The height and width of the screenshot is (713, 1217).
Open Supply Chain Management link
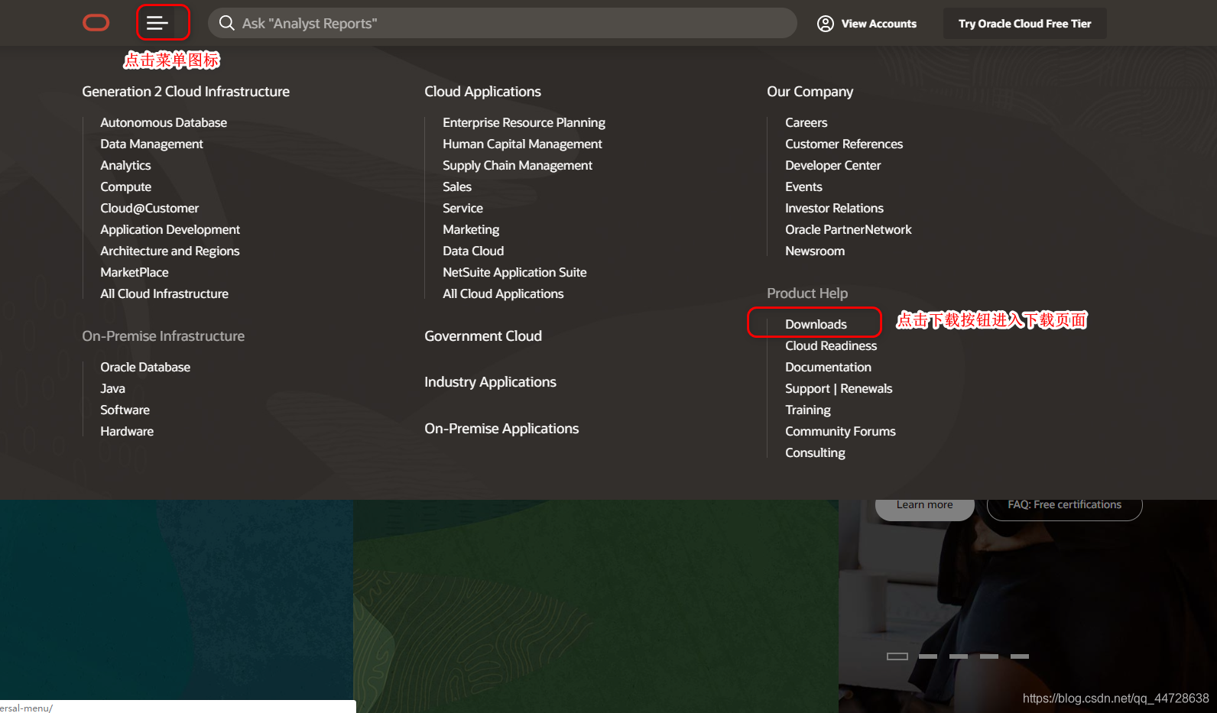[518, 165]
